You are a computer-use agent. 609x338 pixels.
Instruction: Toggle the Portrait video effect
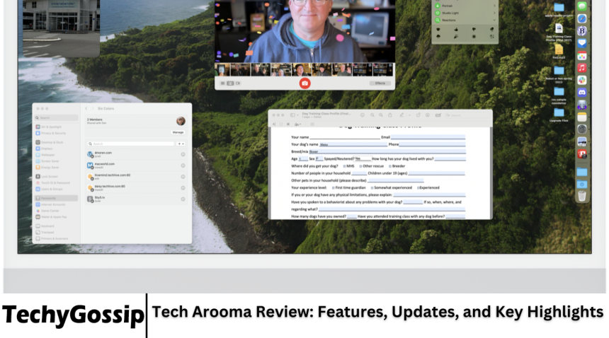click(438, 6)
